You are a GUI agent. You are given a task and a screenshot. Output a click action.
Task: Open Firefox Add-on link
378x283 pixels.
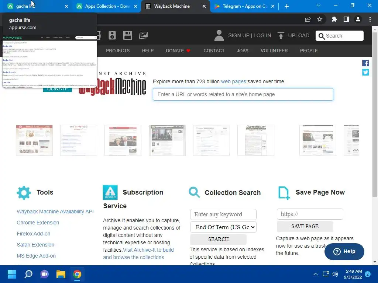click(34, 234)
